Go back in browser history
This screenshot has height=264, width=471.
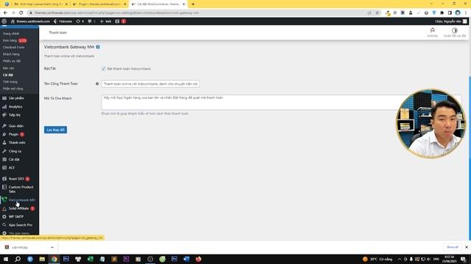(5, 13)
